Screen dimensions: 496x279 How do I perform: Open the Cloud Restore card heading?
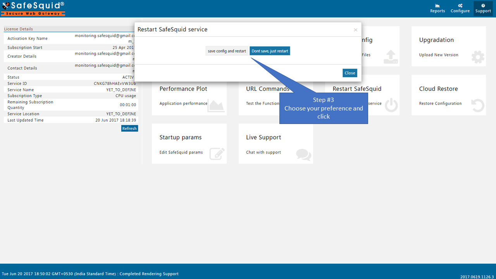click(x=438, y=89)
